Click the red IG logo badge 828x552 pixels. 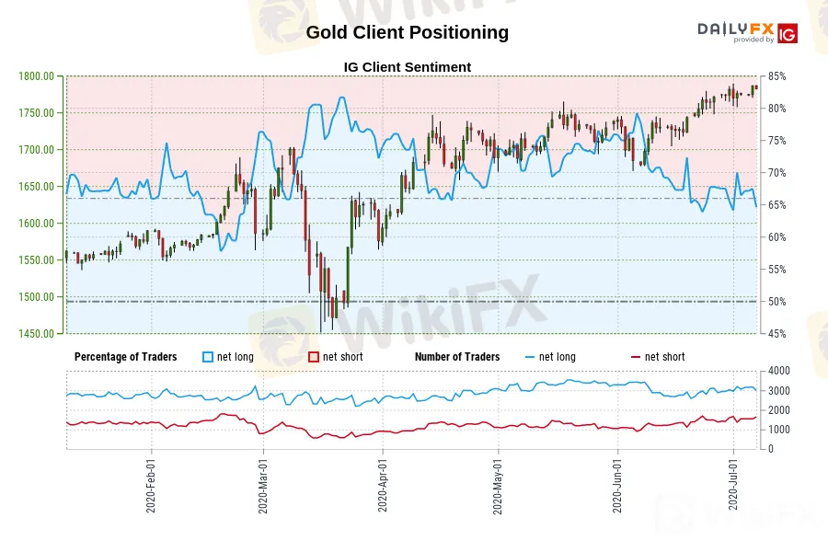(x=787, y=34)
